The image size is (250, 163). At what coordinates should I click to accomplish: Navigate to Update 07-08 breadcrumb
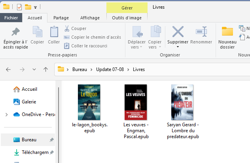coord(110,69)
